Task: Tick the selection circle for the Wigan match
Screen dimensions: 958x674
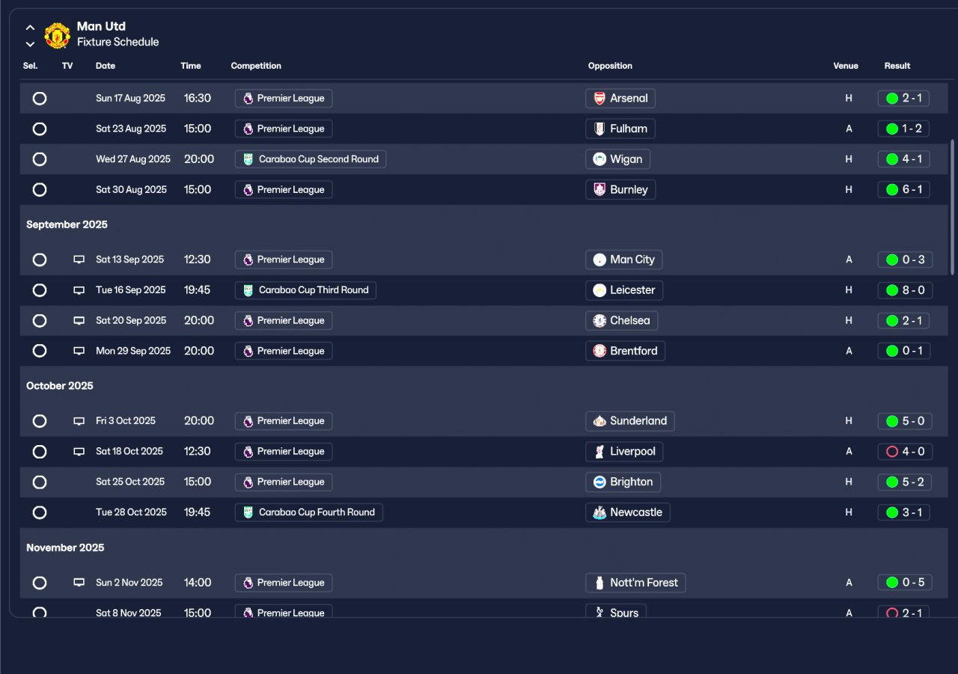Action: [x=40, y=159]
